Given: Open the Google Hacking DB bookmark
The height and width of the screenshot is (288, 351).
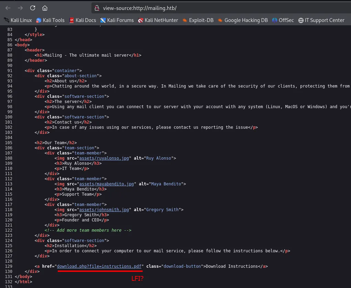Looking at the screenshot, I should (x=243, y=20).
